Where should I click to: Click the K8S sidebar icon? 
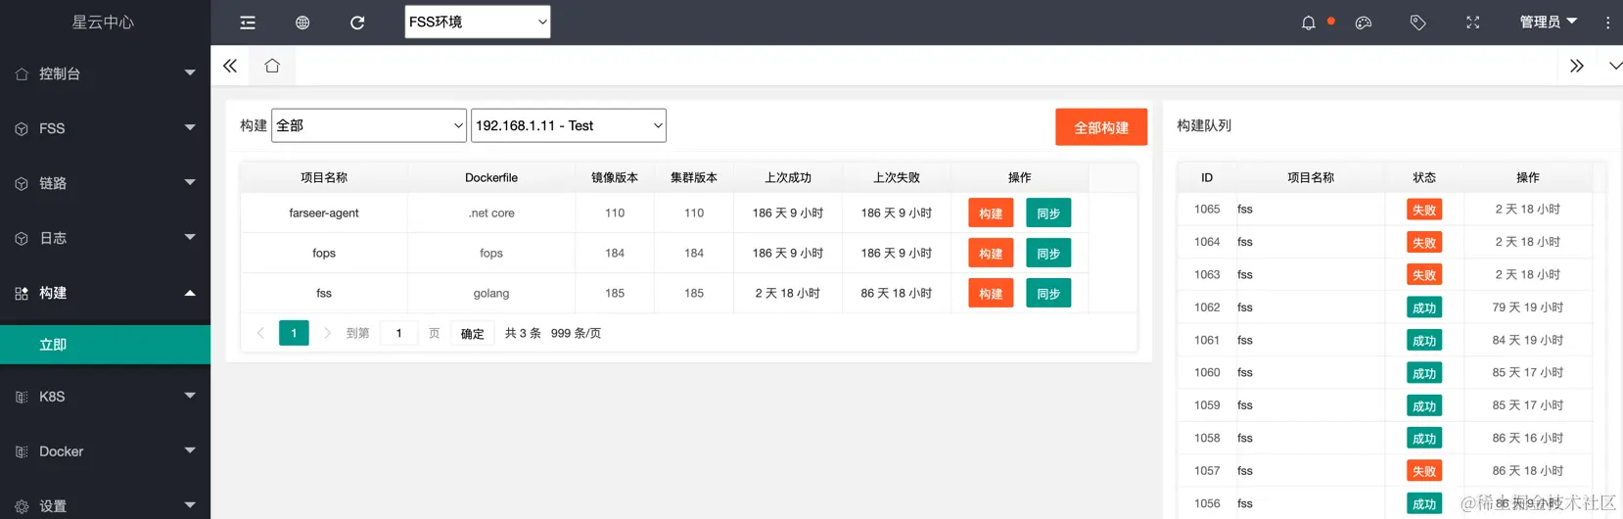coord(22,397)
